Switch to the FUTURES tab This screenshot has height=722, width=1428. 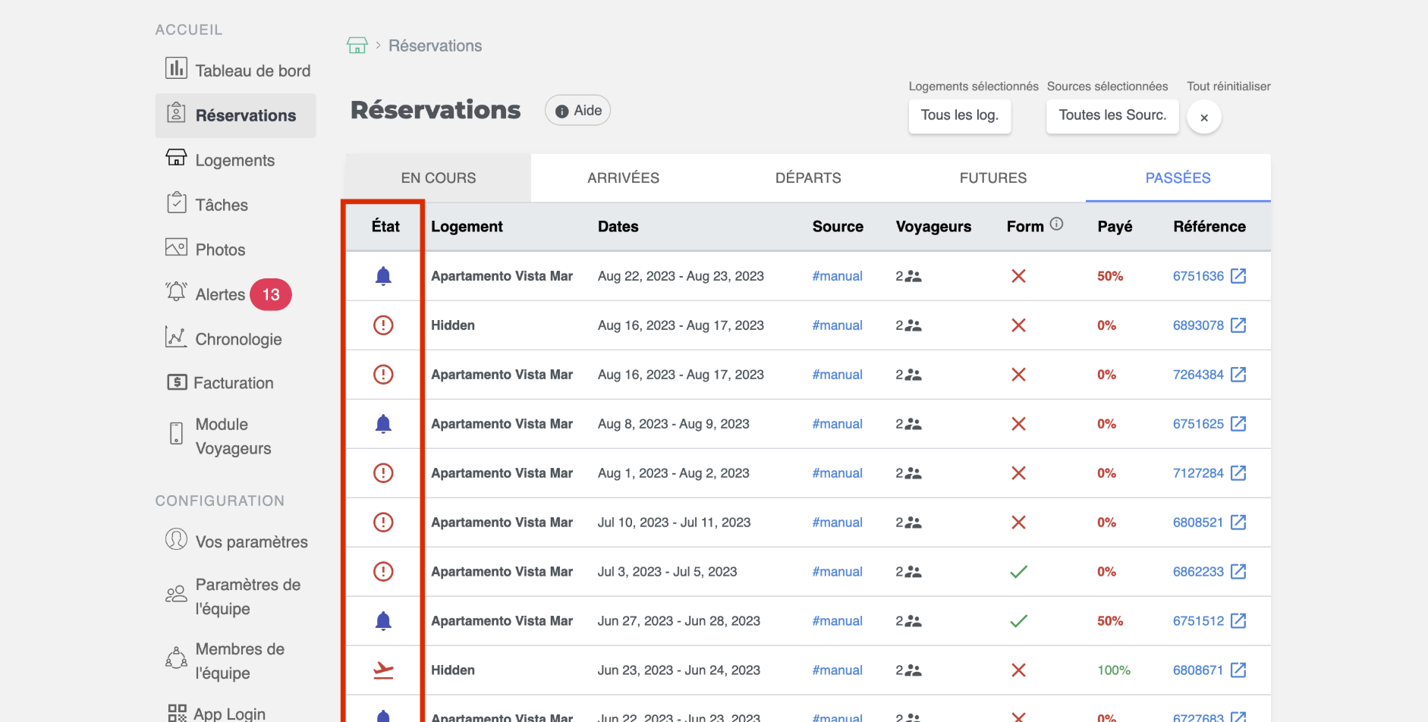coord(992,178)
